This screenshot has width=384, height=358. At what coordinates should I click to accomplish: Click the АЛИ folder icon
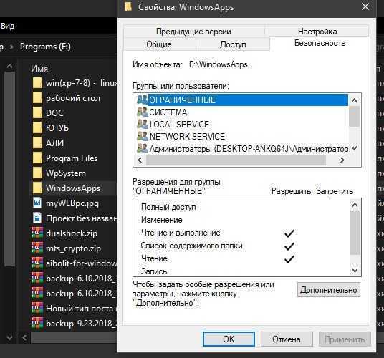[x=37, y=143]
